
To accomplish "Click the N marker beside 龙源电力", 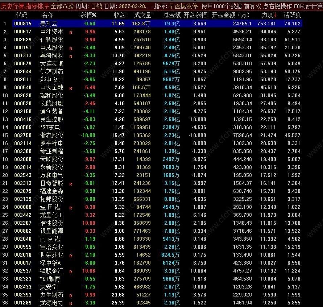I will coord(71,304).
